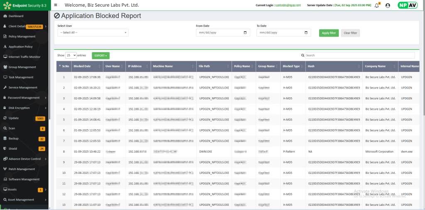Change the show entries count dropdown

click(x=71, y=55)
